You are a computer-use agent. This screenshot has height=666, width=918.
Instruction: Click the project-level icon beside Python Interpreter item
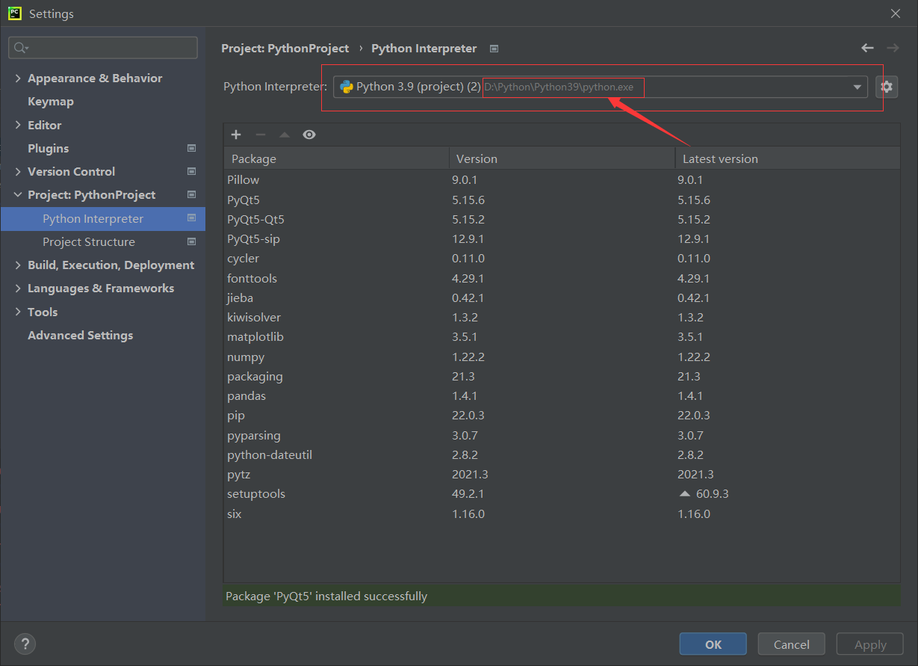[191, 218]
